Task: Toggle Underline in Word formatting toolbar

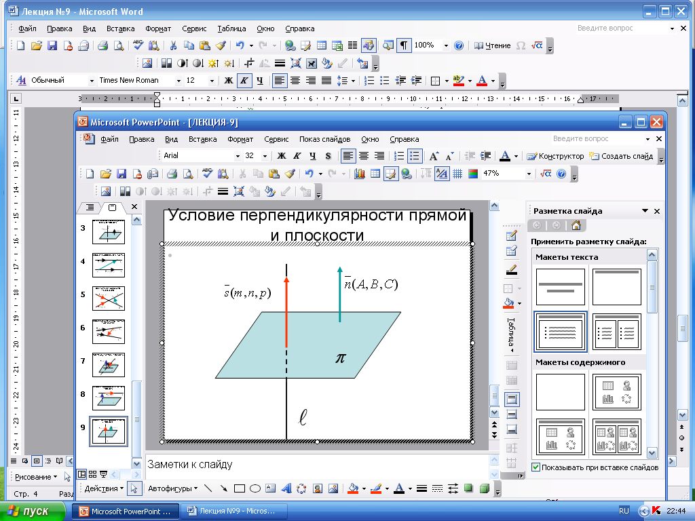Action: click(x=260, y=80)
